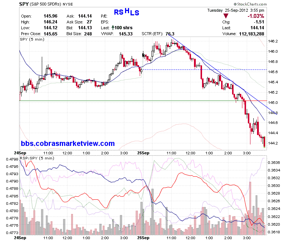Click the -1.03% percent change

(256, 16)
